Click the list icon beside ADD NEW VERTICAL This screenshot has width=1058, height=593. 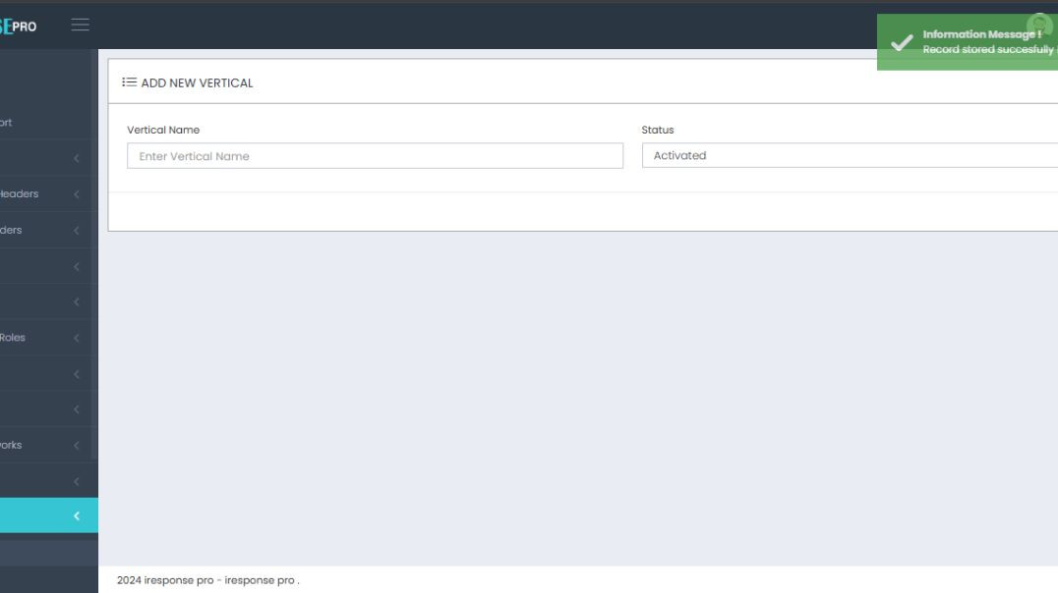tap(129, 82)
